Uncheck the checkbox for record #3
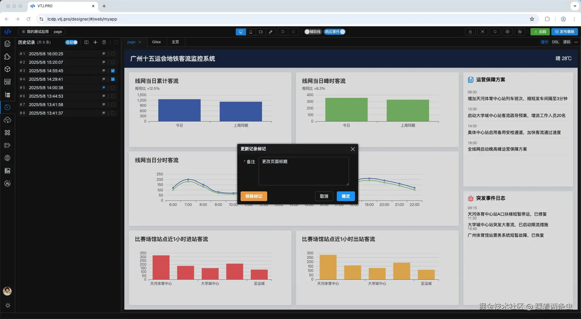Screen dimensions: 581x319 click(x=113, y=71)
